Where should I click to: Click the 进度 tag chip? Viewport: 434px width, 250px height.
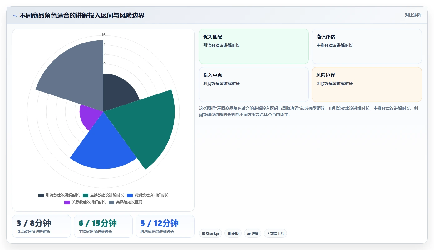tap(253, 233)
